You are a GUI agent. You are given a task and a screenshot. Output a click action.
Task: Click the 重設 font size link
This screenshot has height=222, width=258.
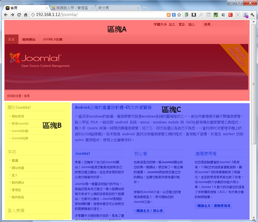[182, 24]
